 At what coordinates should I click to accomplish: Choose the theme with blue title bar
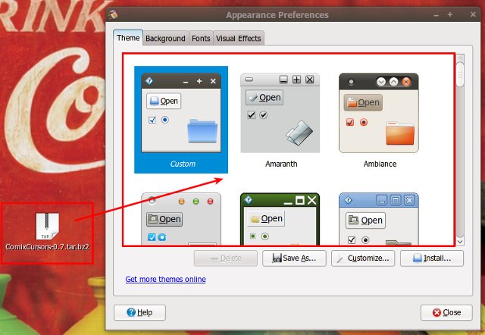[379, 219]
